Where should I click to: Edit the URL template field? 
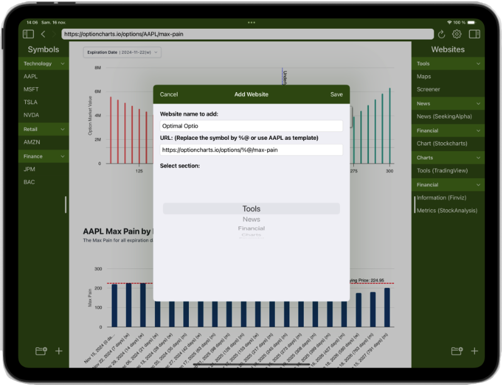(251, 150)
